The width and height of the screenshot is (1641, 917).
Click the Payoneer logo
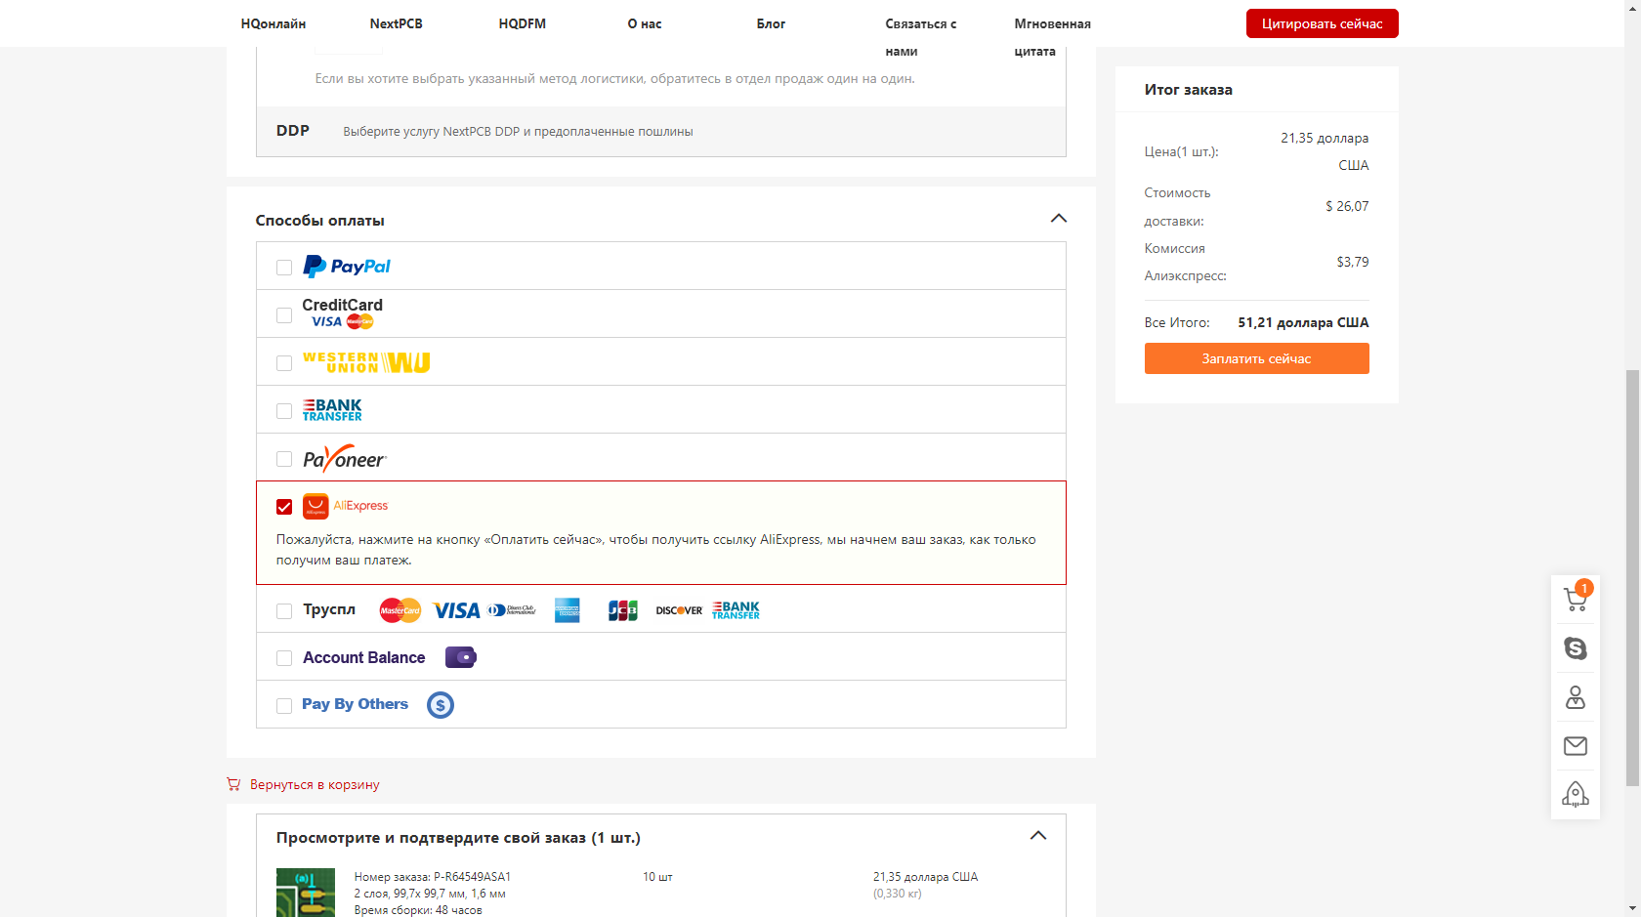point(345,458)
